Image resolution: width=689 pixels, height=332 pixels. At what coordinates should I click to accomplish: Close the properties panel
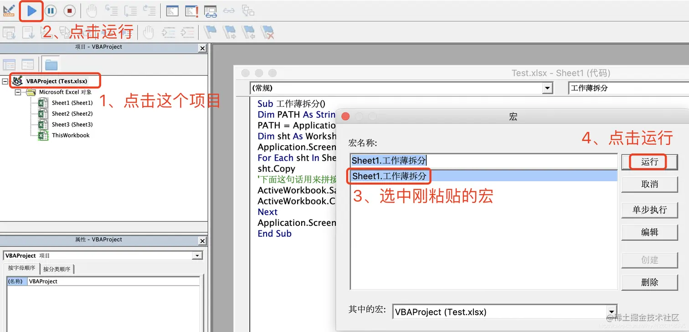(202, 241)
